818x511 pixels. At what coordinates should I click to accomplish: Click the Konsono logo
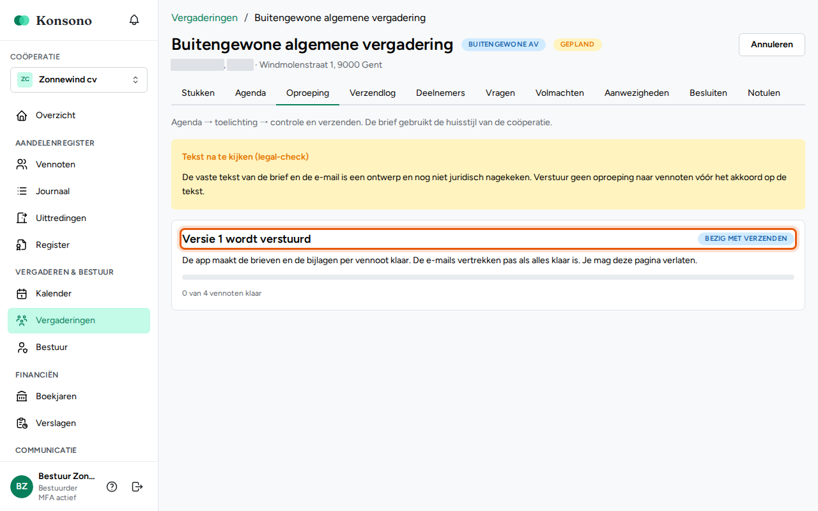[53, 20]
